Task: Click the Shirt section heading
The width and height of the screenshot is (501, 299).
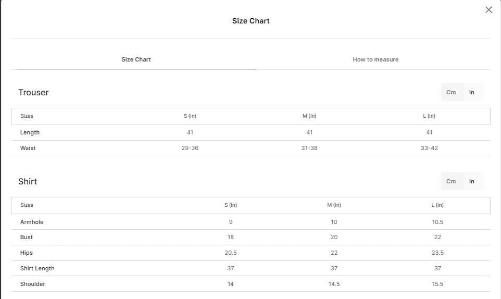Action: point(28,181)
